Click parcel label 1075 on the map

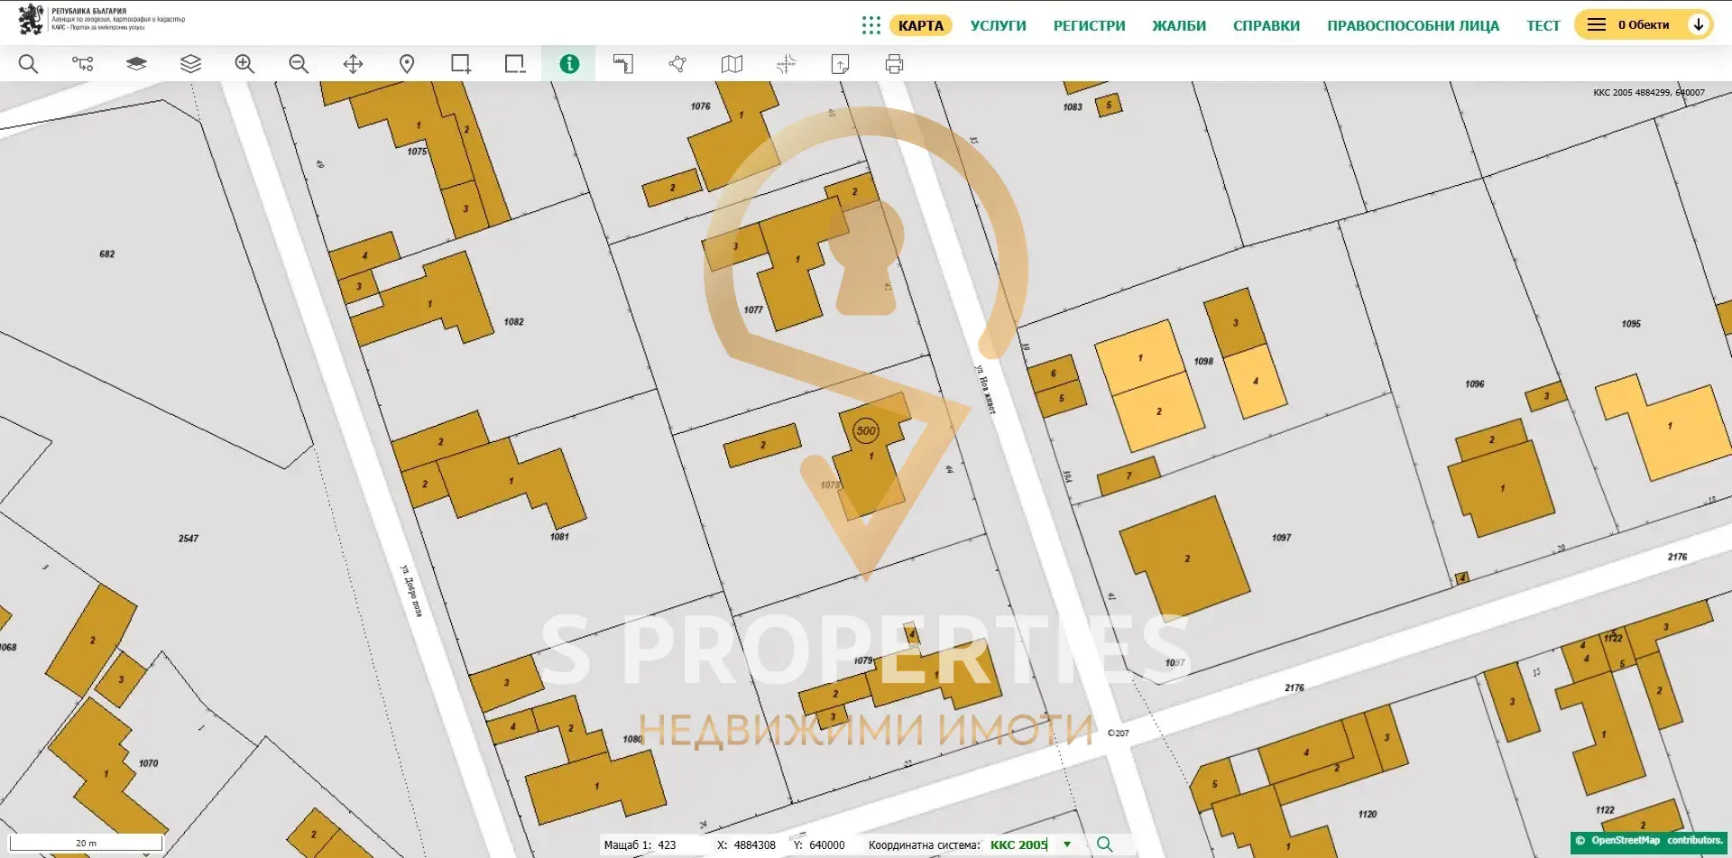pos(417,152)
